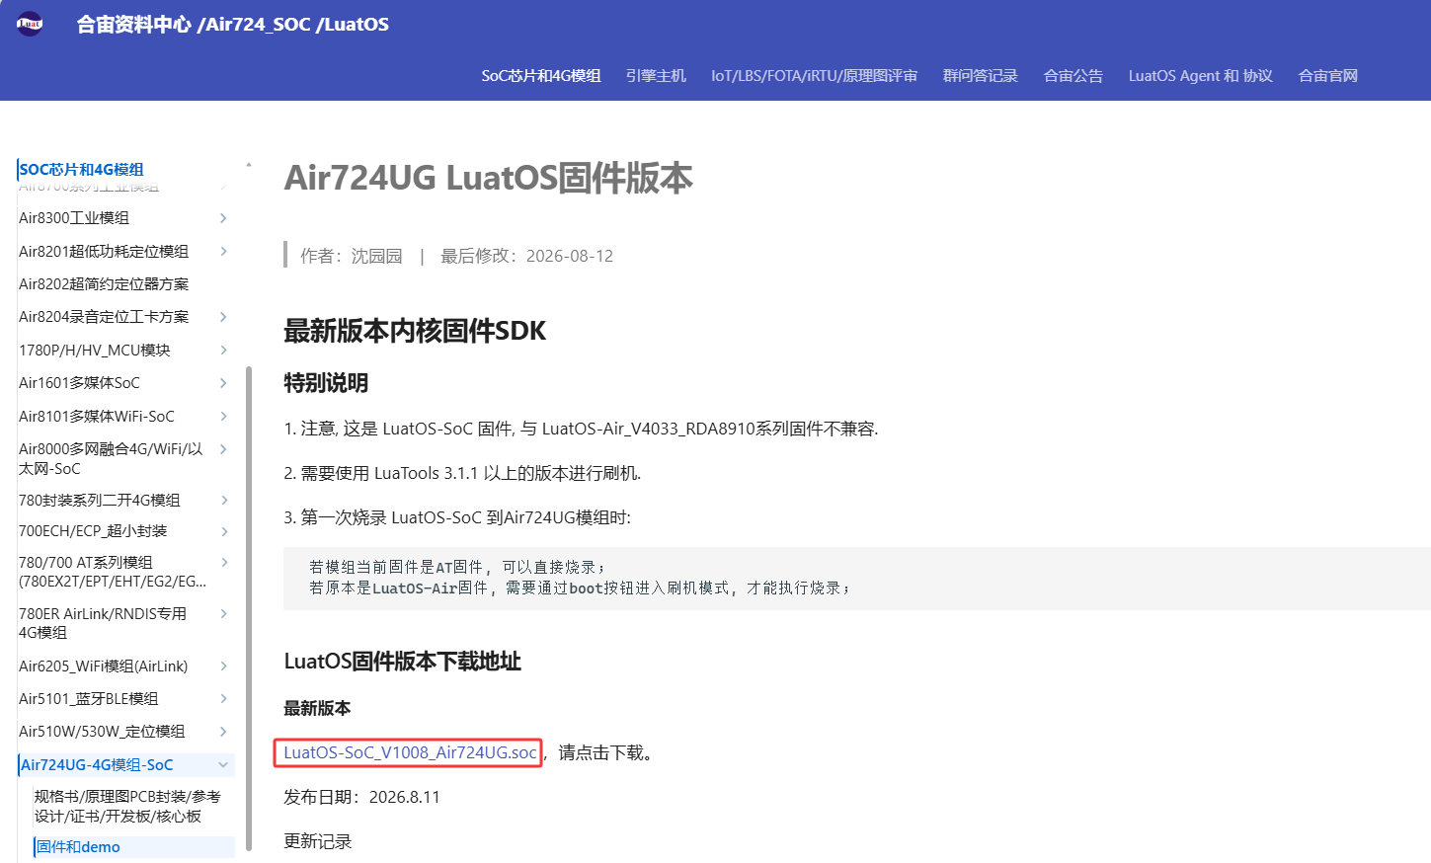Expand the Air8300工业模组 chevron
This screenshot has height=863, width=1431.
[223, 218]
